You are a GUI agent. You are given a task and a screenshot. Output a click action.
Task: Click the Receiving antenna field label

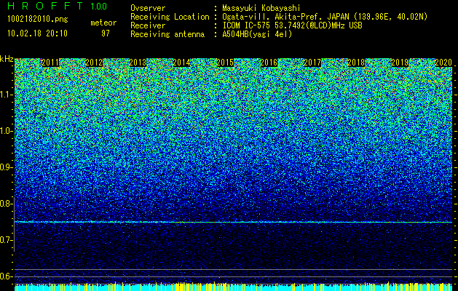tap(167, 34)
